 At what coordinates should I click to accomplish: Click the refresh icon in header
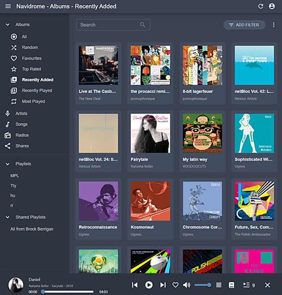(x=260, y=6)
